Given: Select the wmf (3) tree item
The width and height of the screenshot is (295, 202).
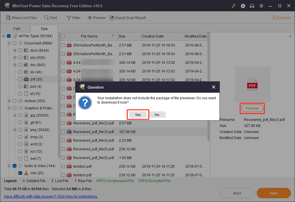Looking at the screenshot, I should pos(36,144).
